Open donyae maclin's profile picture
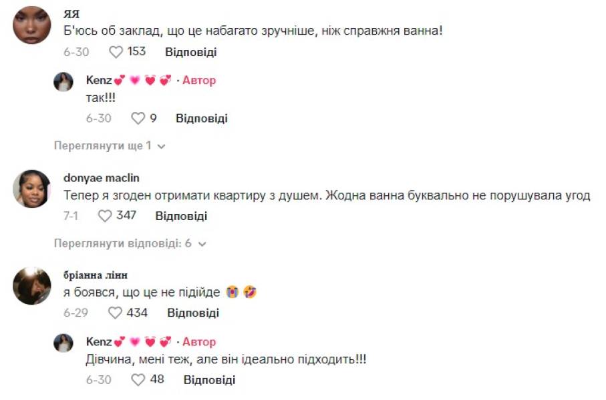606x400 pixels. click(x=32, y=189)
